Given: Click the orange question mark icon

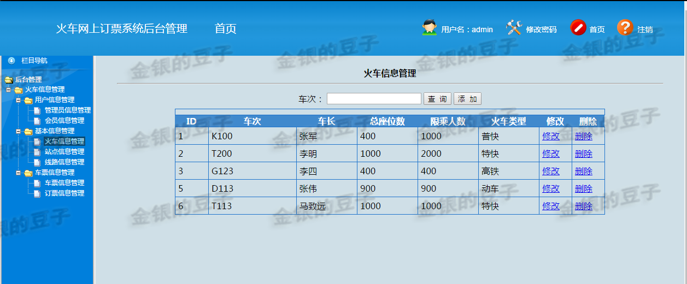Looking at the screenshot, I should tap(625, 28).
